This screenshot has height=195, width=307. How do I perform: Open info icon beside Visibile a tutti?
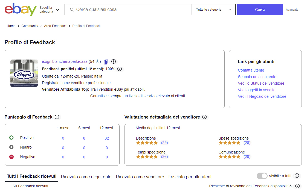coord(297,176)
